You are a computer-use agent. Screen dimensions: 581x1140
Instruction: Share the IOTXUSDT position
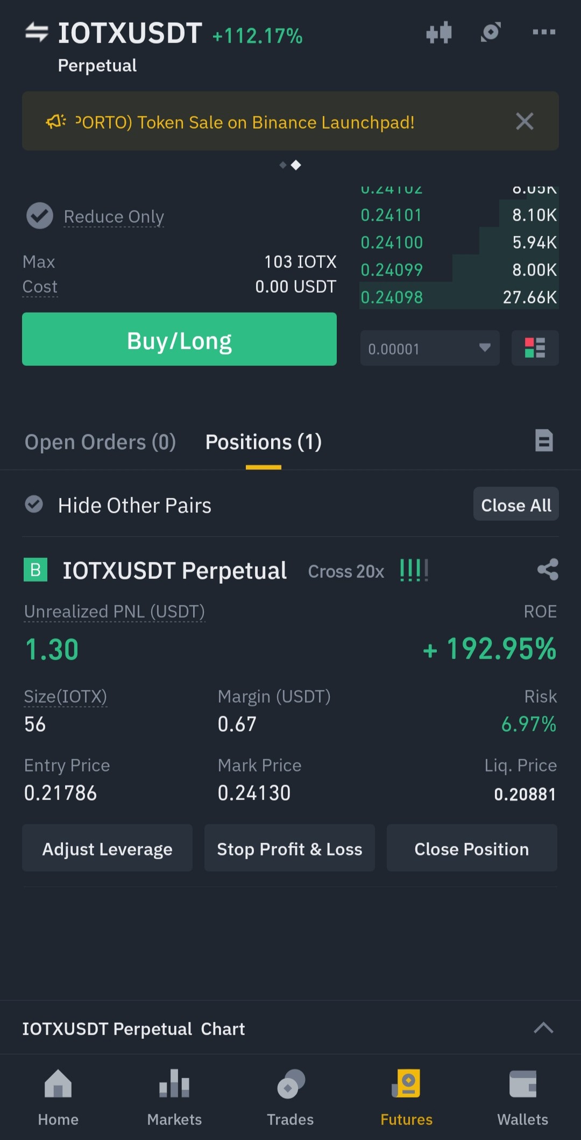548,570
